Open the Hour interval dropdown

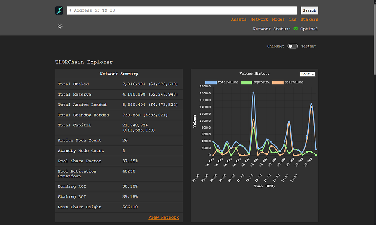pos(308,74)
